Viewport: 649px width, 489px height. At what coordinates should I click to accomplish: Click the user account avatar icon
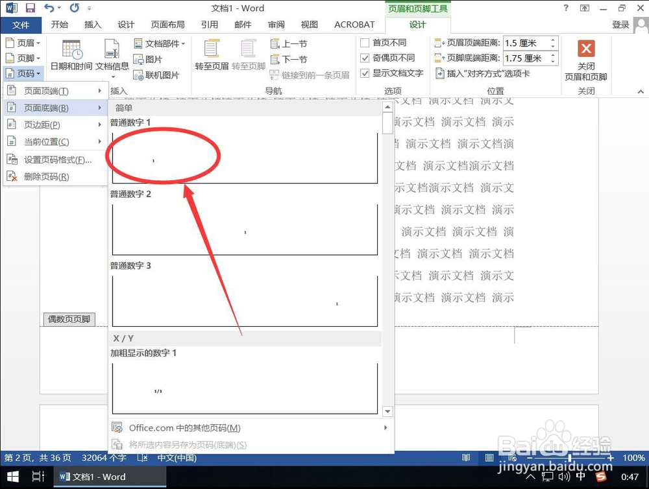[641, 25]
